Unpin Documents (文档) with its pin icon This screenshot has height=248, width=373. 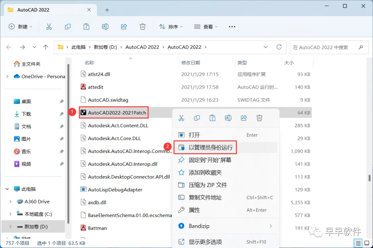[61, 127]
